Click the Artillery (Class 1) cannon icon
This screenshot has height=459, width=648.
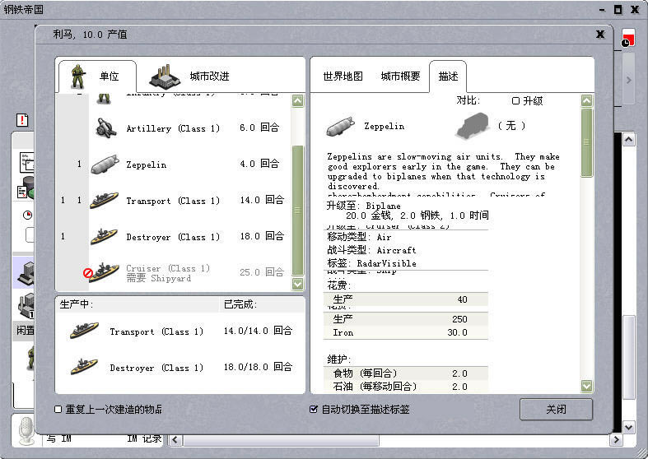coord(105,128)
